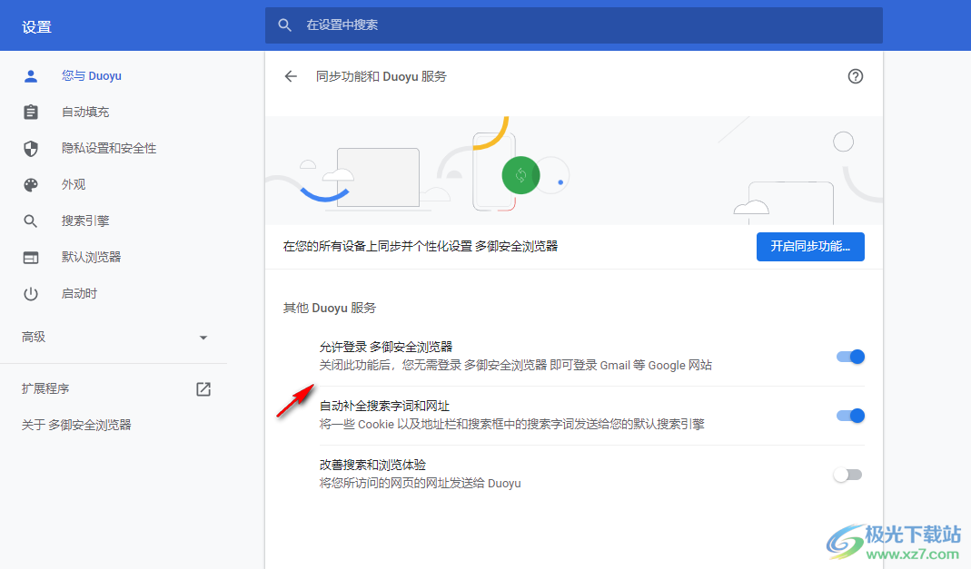Click the 开启同步功能... button
This screenshot has width=971, height=569.
(x=810, y=247)
